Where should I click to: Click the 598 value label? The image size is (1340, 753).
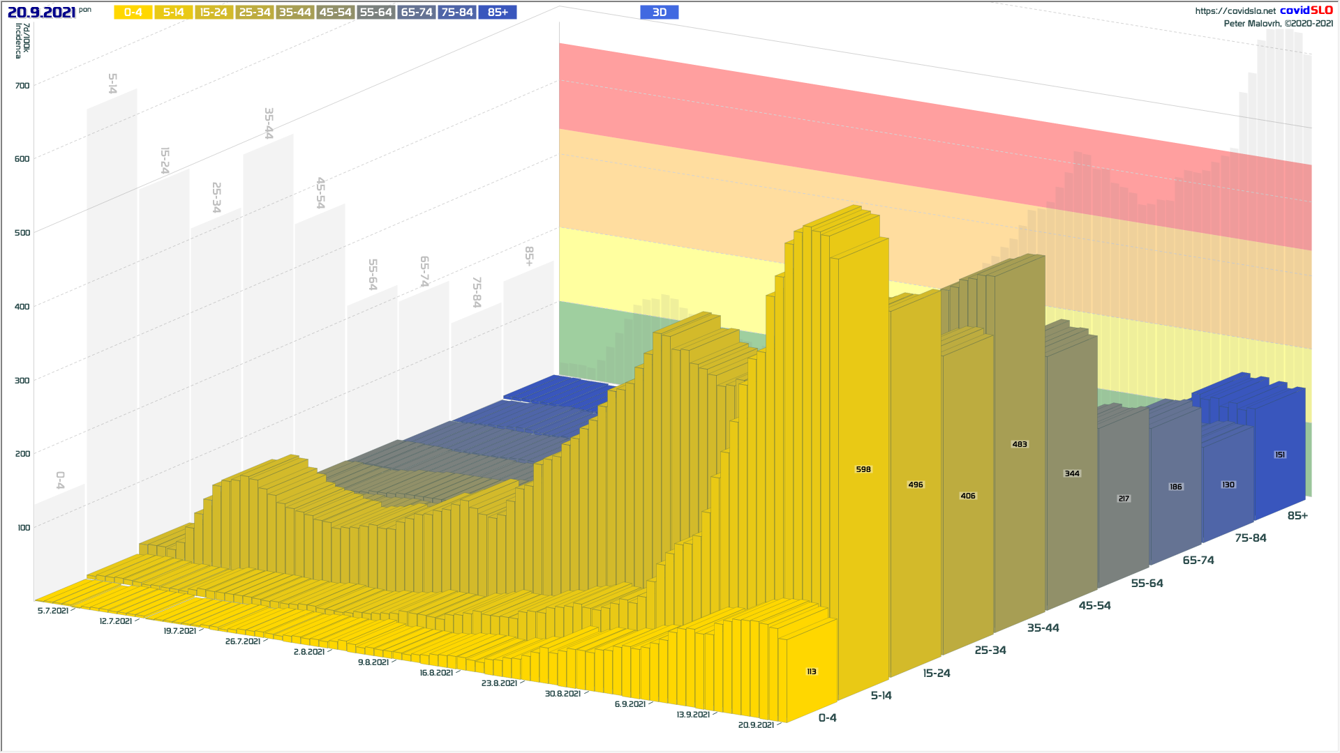coord(863,469)
